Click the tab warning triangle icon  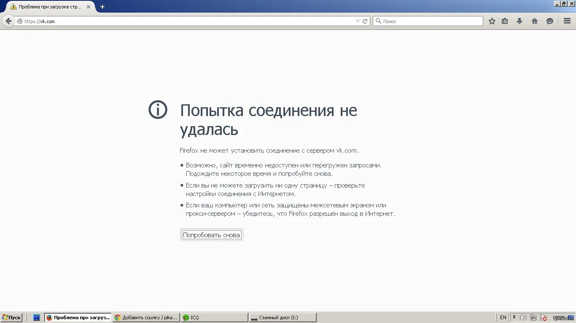coord(13,7)
